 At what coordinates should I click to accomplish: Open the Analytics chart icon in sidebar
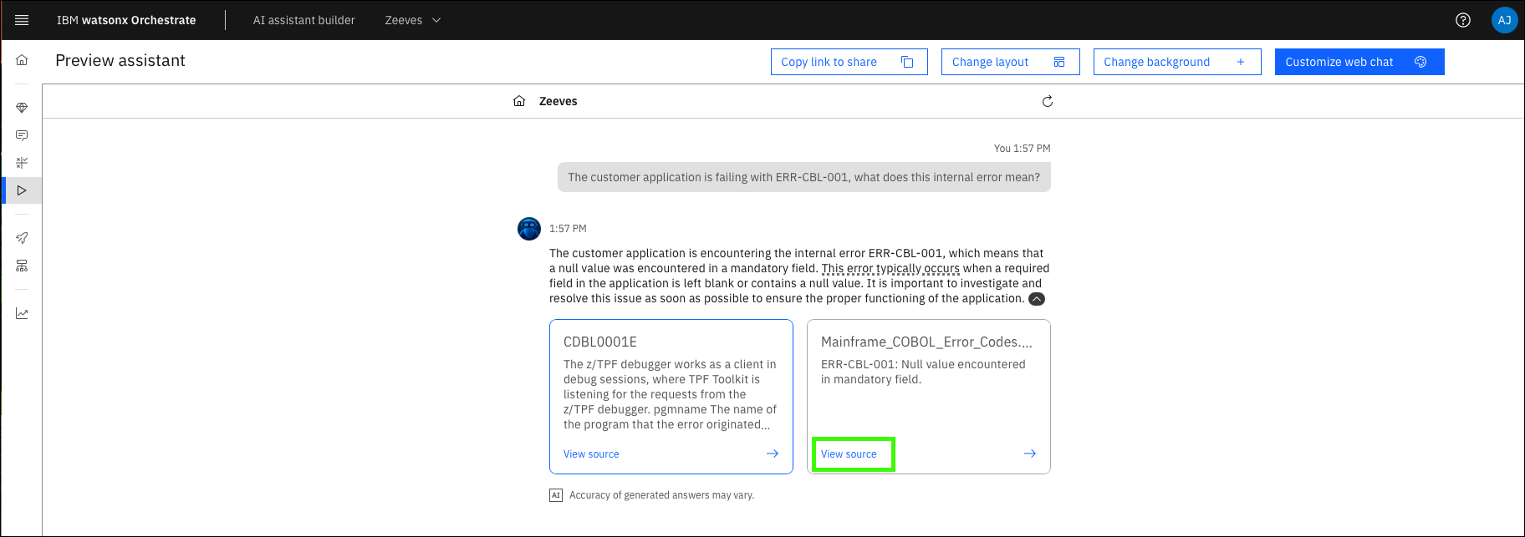[x=22, y=314]
